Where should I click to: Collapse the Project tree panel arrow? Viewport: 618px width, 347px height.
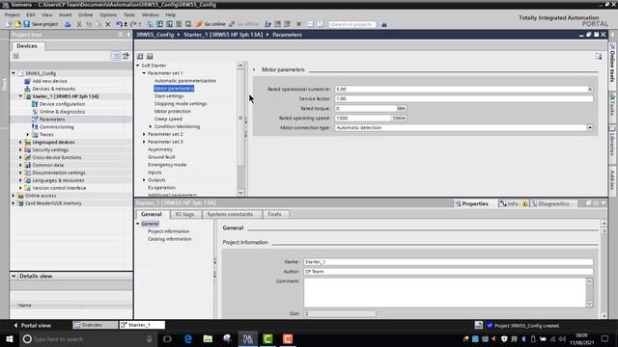pyautogui.click(x=128, y=35)
